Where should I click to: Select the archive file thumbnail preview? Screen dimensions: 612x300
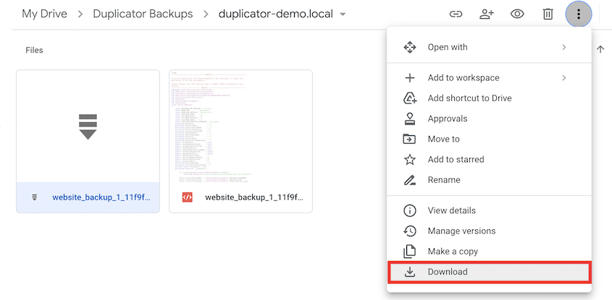pyautogui.click(x=88, y=127)
